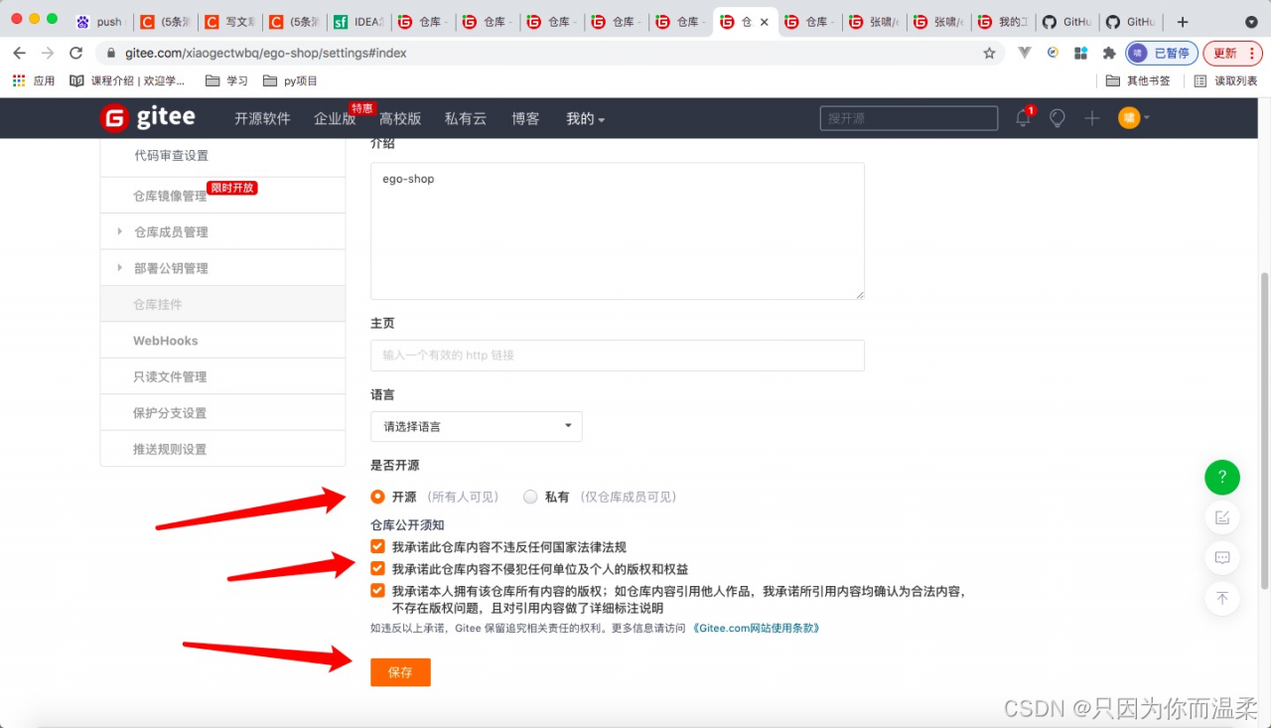Click the apps grid icon in bookmarks bar
This screenshot has width=1271, height=728.
[x=19, y=80]
